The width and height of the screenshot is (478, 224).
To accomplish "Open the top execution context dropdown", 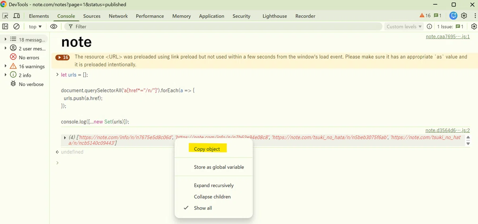I will pos(35,27).
